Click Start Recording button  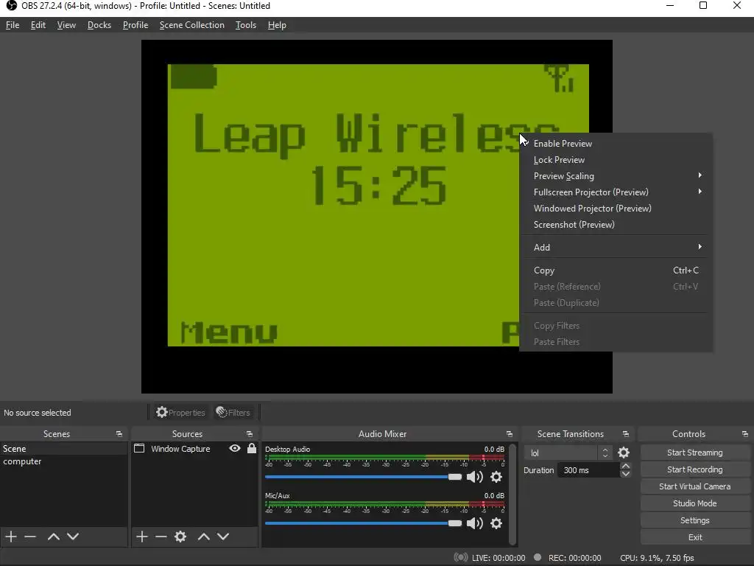click(x=695, y=469)
